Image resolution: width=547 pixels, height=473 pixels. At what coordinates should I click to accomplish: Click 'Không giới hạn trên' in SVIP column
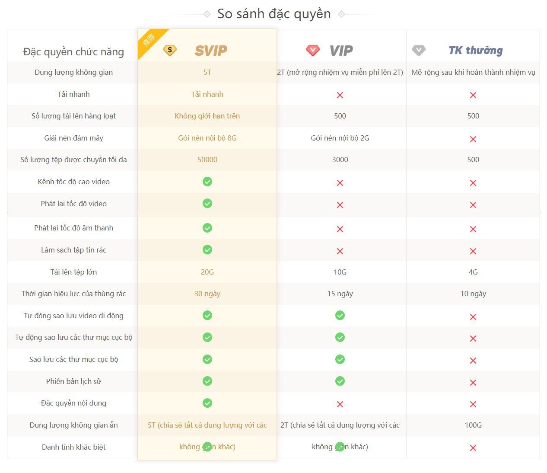(x=207, y=116)
